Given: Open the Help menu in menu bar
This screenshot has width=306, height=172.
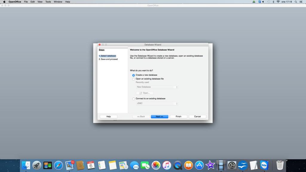Looking at the screenshot, I should pos(68,2).
